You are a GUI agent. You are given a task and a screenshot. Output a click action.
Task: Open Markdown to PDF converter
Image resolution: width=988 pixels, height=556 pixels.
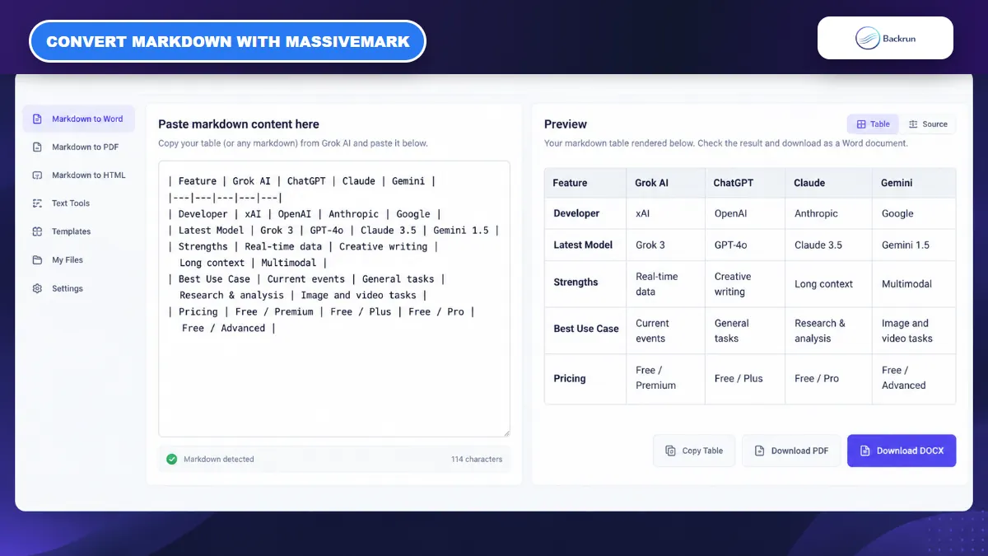pyautogui.click(x=79, y=147)
